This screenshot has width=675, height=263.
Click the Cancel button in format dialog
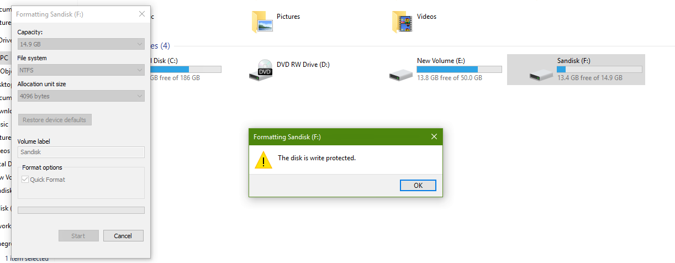coord(123,236)
